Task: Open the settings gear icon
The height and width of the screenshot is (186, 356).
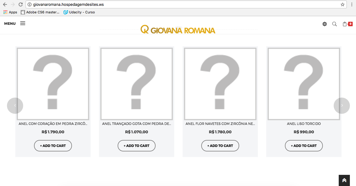Action: tap(324, 24)
